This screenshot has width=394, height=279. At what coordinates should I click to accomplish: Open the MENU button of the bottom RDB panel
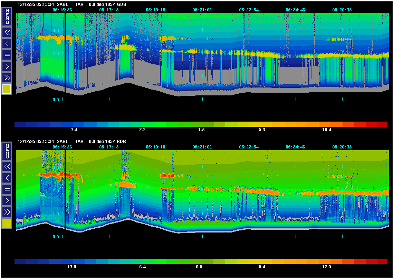click(7, 151)
